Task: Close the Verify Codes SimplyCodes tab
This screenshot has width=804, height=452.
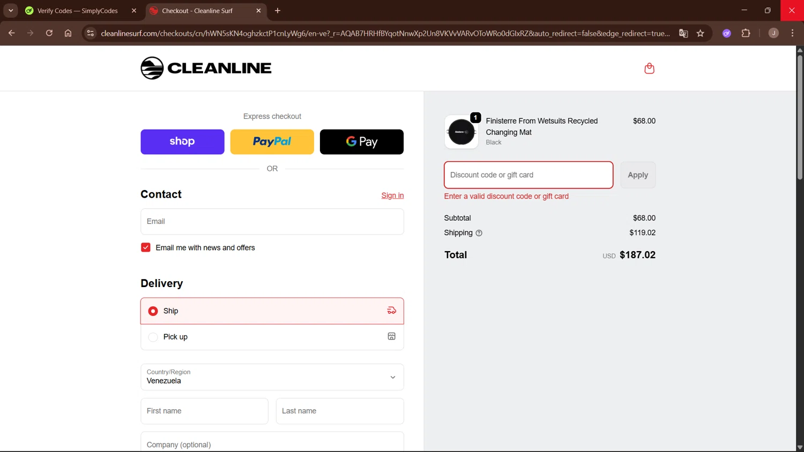Action: click(x=134, y=11)
